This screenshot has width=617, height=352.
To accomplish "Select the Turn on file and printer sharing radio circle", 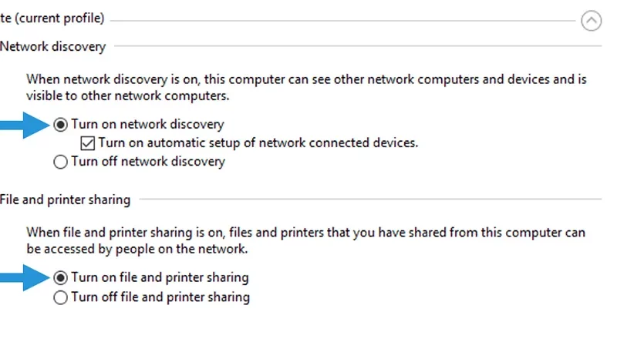I will point(60,278).
